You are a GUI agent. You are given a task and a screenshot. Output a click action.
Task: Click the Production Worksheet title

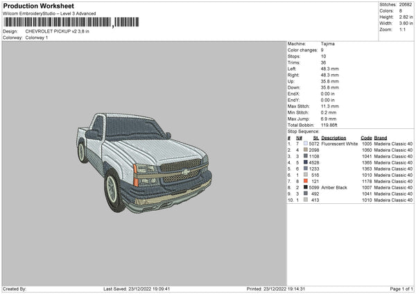point(38,6)
